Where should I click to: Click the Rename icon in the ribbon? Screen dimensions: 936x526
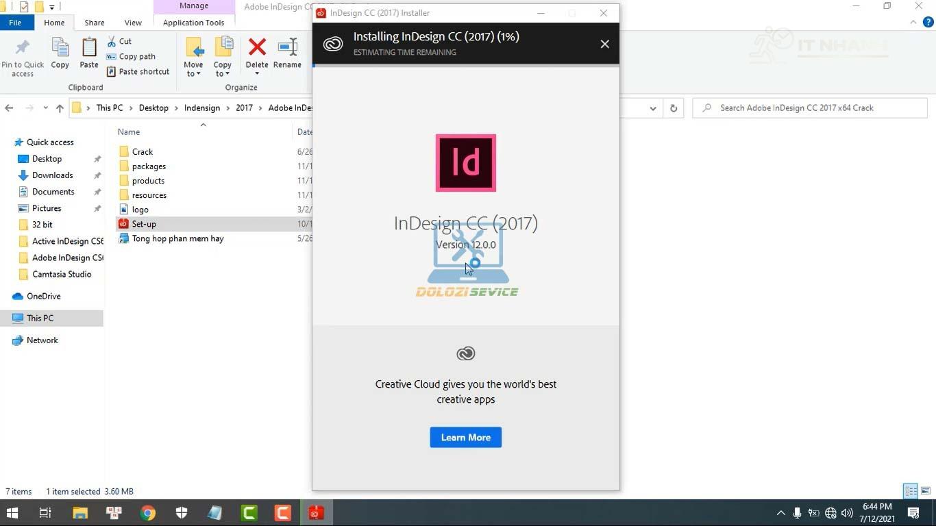(287, 48)
